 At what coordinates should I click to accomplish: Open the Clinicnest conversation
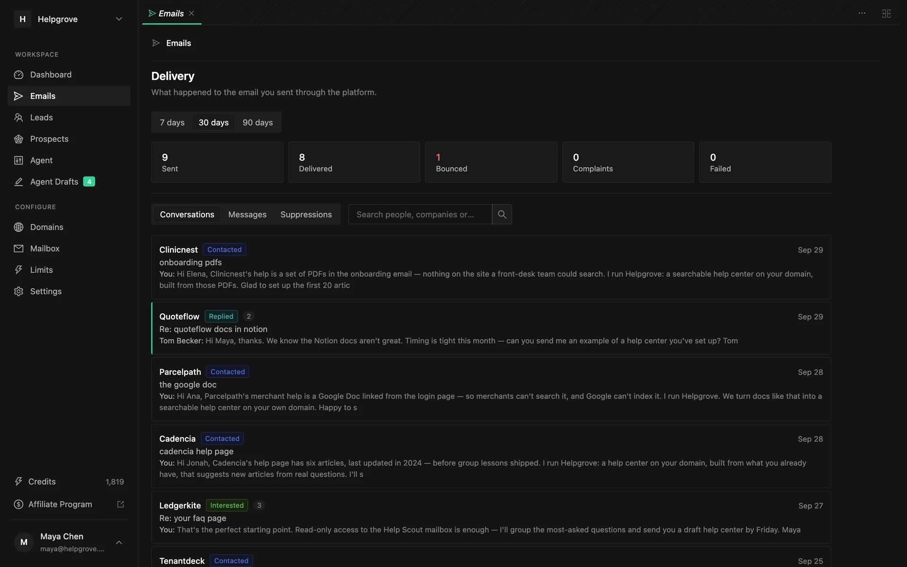pos(491,267)
